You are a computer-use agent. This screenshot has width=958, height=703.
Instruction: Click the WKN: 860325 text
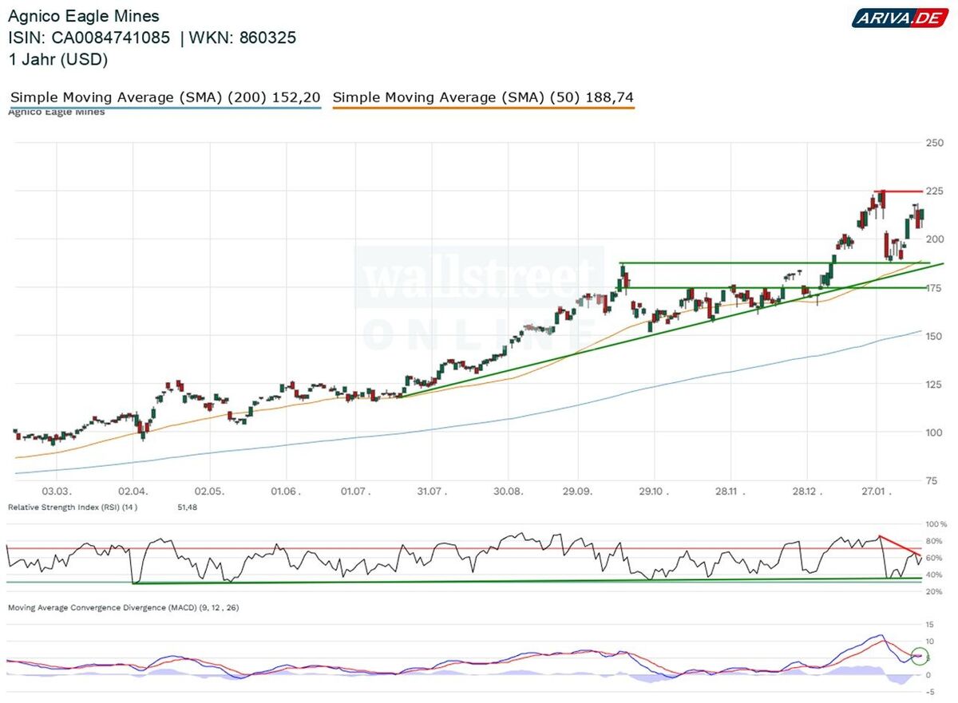[243, 38]
